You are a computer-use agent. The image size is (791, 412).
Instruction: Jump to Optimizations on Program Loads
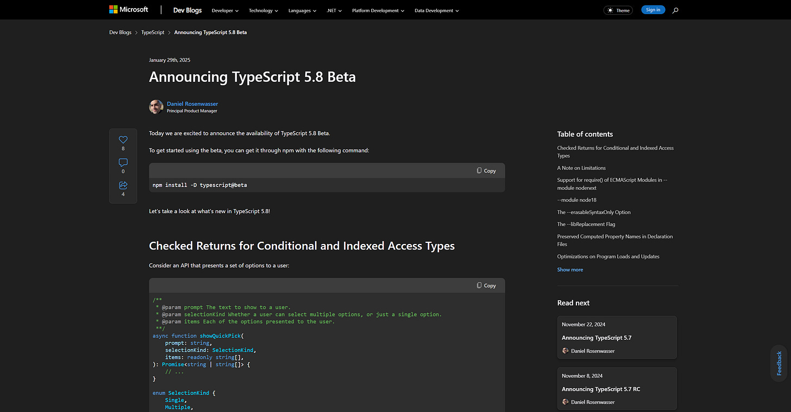(x=608, y=256)
